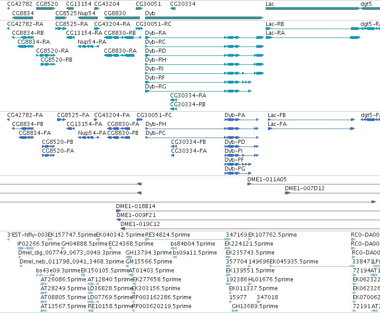Image resolution: width=380 pixels, height=313 pixels.
Task: Select clone DME1-019C12 label
Action: coord(140,224)
